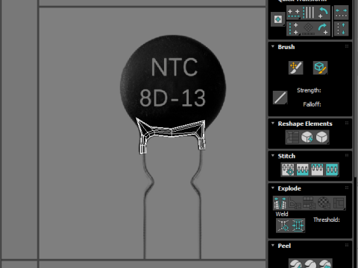
Task: Click the Relax Custom icon in Reshape Elements
Action: 322,137
